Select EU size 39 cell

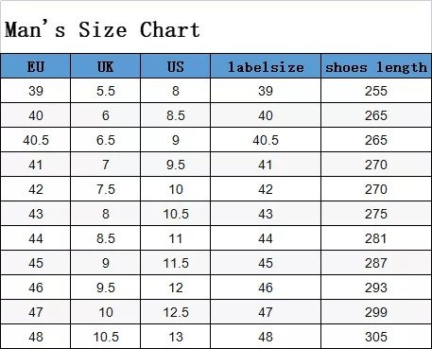36,91
